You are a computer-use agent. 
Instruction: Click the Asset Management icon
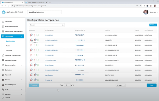point(3,27)
